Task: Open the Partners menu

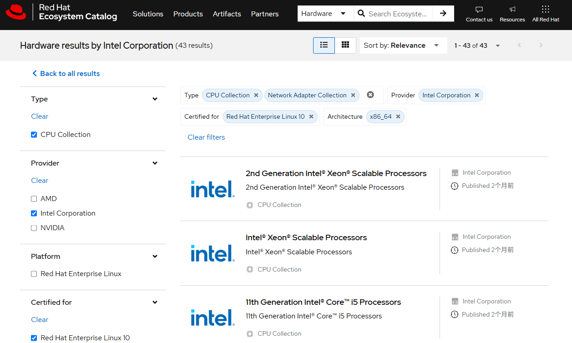Action: (264, 14)
